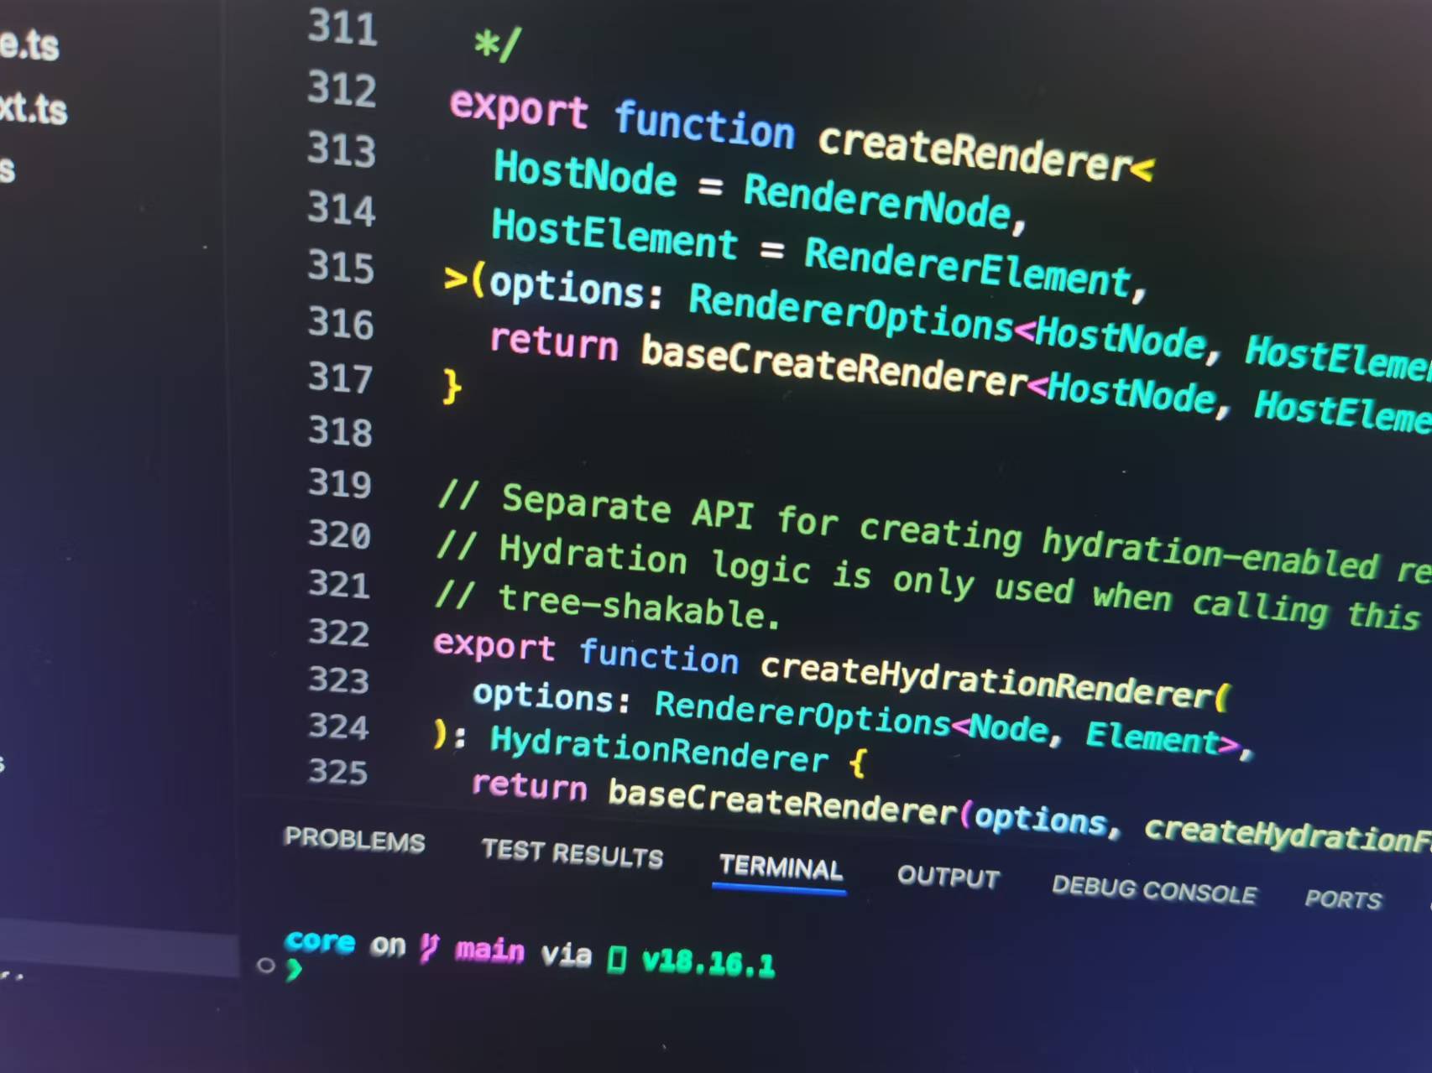1432x1073 pixels.
Task: Click 'function' keyword on line 312
Action: tap(704, 124)
